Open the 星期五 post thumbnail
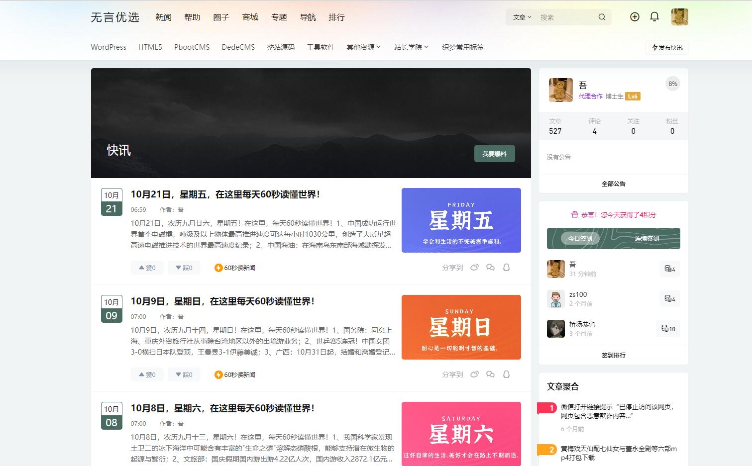 coord(461,220)
